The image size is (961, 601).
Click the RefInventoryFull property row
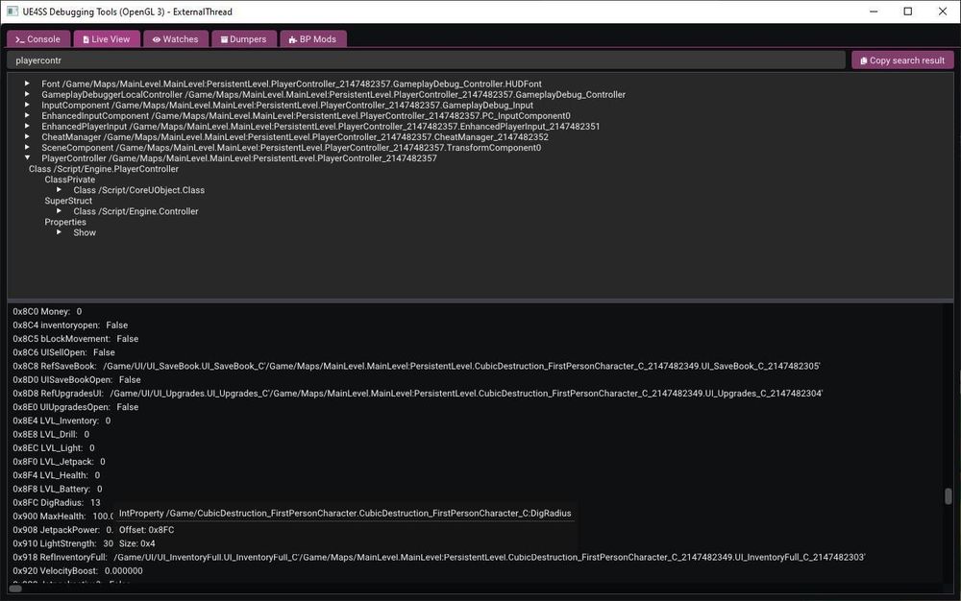439,558
